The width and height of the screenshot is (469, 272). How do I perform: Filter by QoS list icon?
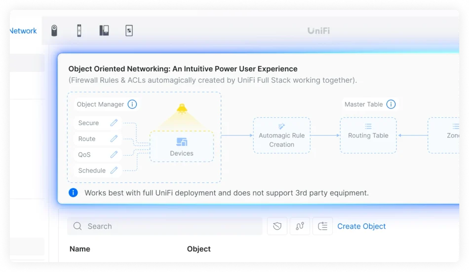point(322,226)
